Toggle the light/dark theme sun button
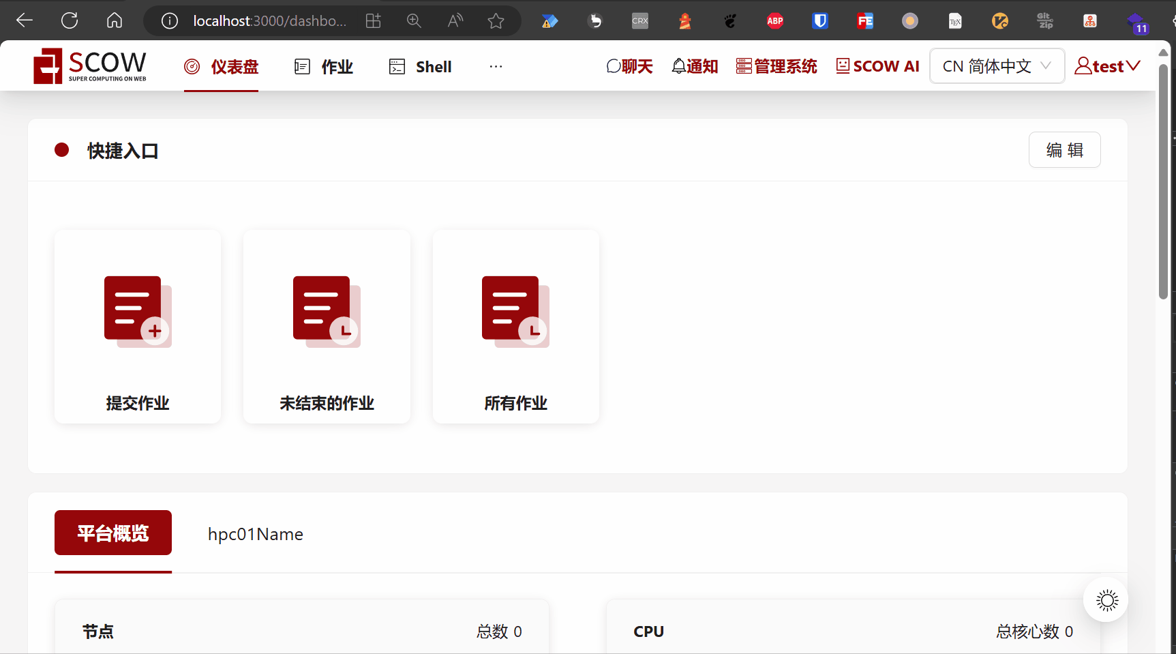 pos(1106,600)
